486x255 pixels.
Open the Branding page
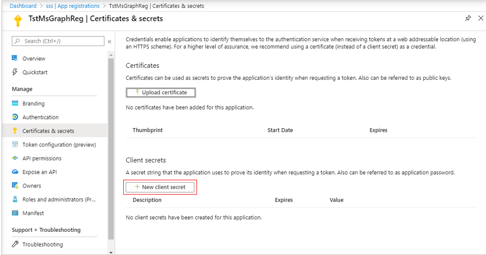33,103
